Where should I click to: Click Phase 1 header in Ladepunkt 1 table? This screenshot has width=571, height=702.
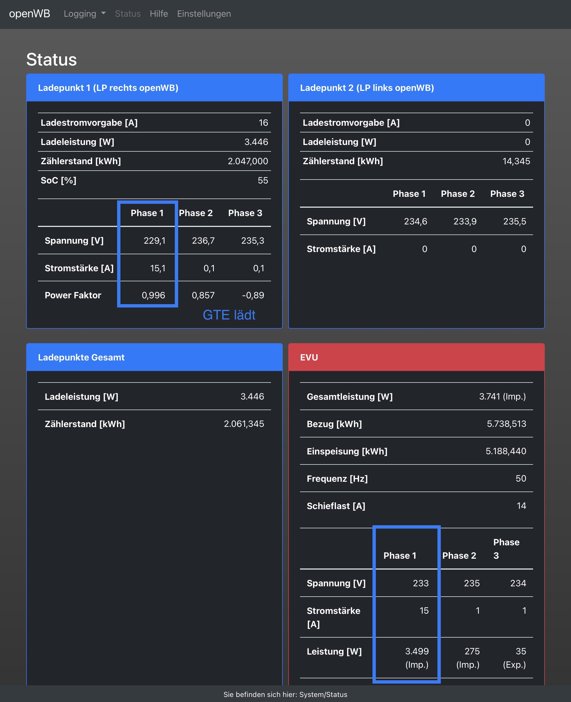147,213
